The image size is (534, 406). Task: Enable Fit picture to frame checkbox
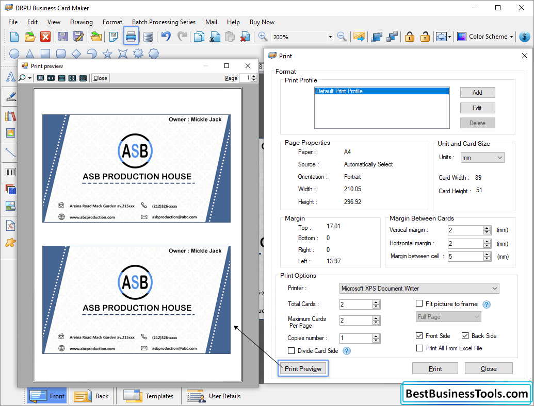419,303
